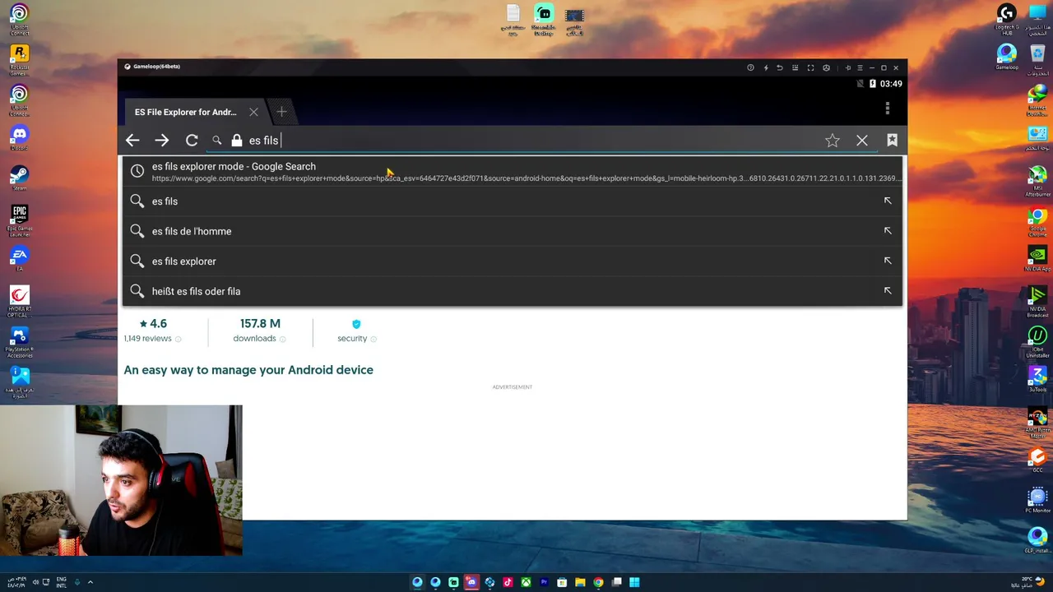The width and height of the screenshot is (1053, 592).
Task: Click the Gameloop steering wheel icon
Action: (826, 67)
